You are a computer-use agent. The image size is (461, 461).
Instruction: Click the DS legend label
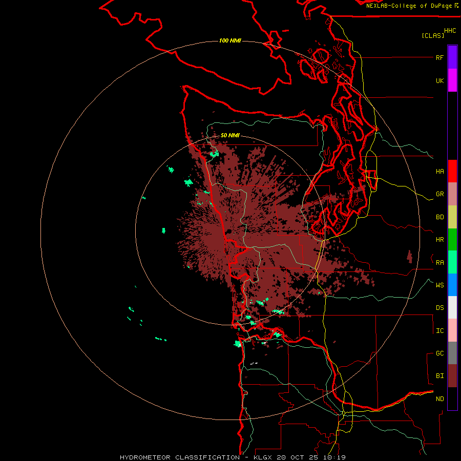pyautogui.click(x=439, y=308)
